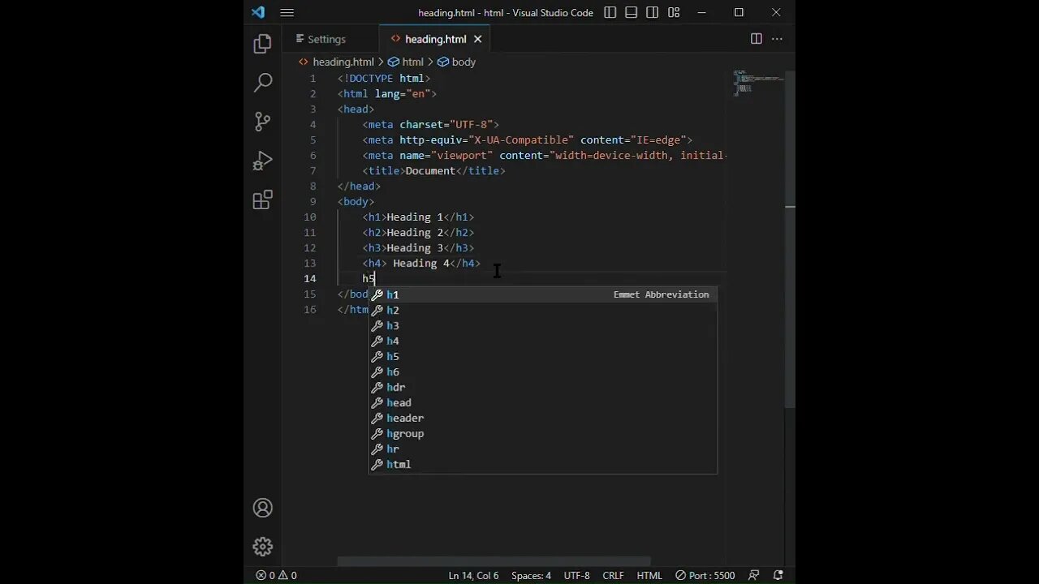Viewport: 1039px width, 584px height.
Task: Open the Search view icon
Action: point(262,83)
